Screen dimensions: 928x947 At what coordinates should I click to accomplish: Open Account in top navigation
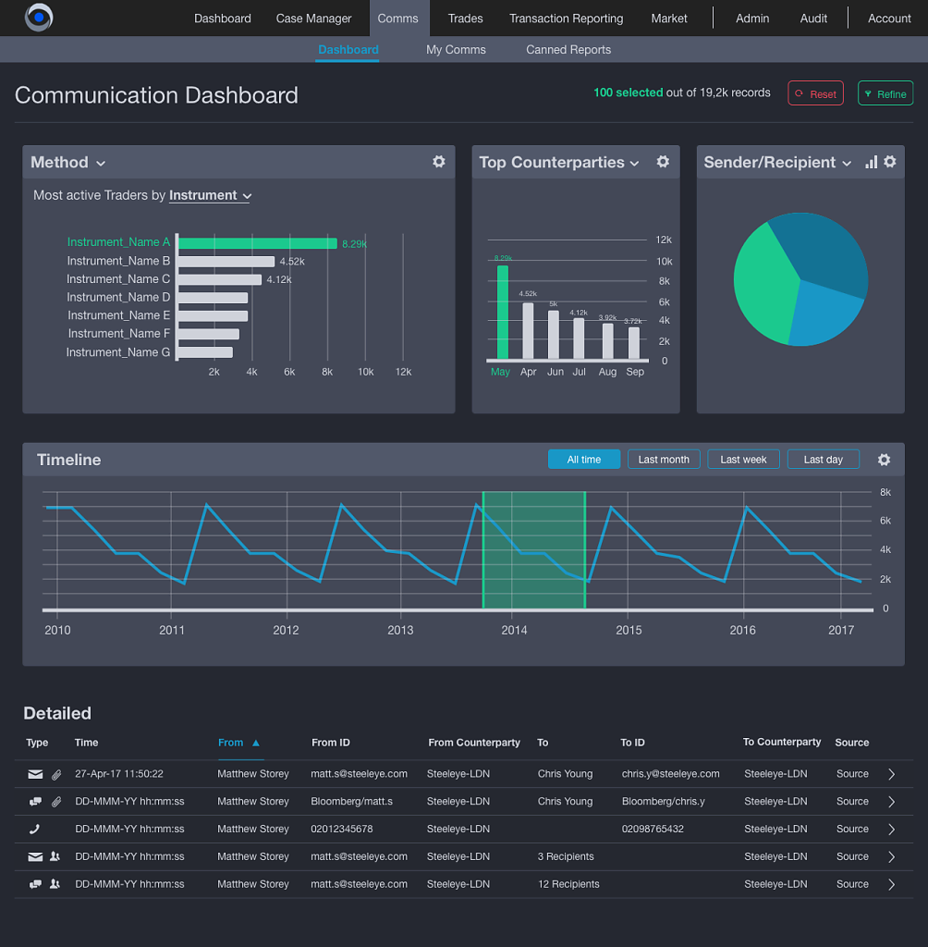889,18
